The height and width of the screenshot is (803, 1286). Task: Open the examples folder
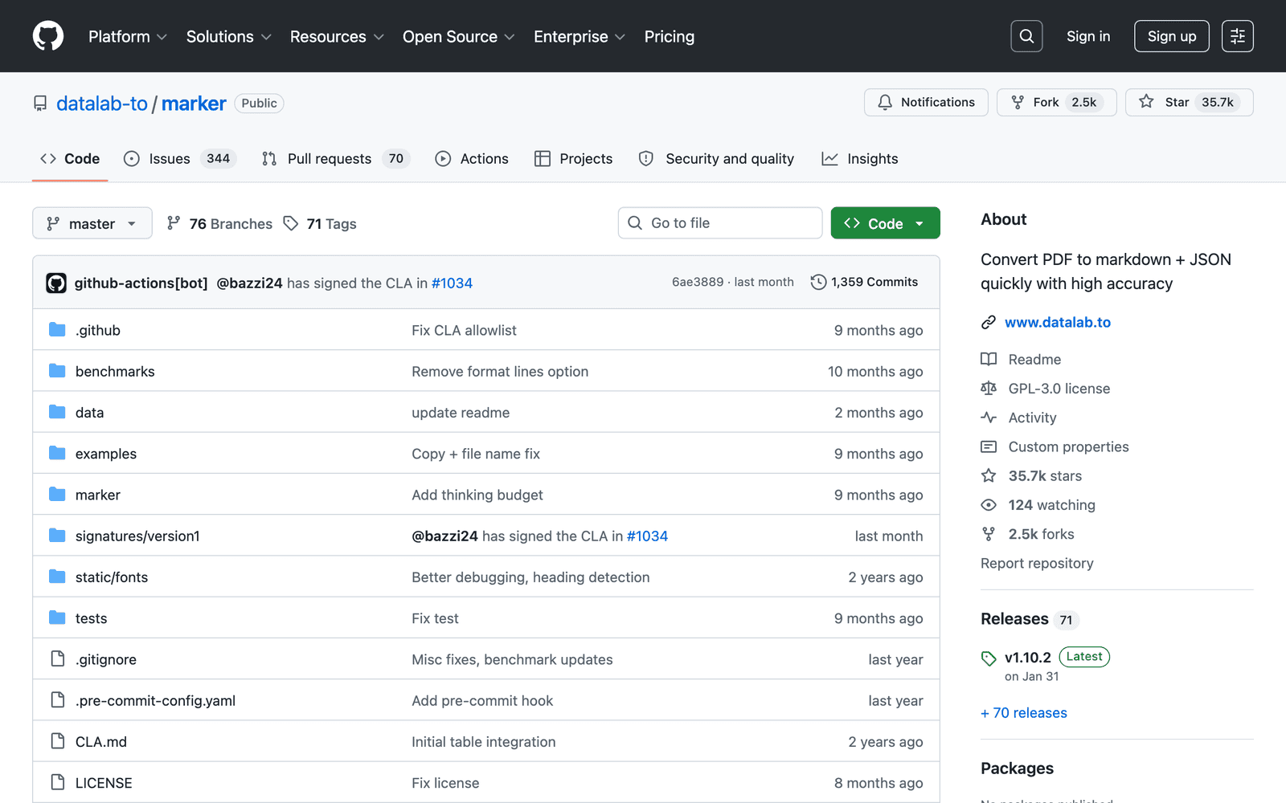[x=106, y=454]
